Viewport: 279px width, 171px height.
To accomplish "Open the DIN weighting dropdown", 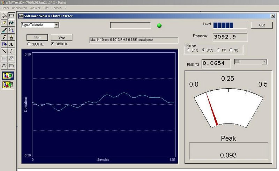I will coord(265,62).
